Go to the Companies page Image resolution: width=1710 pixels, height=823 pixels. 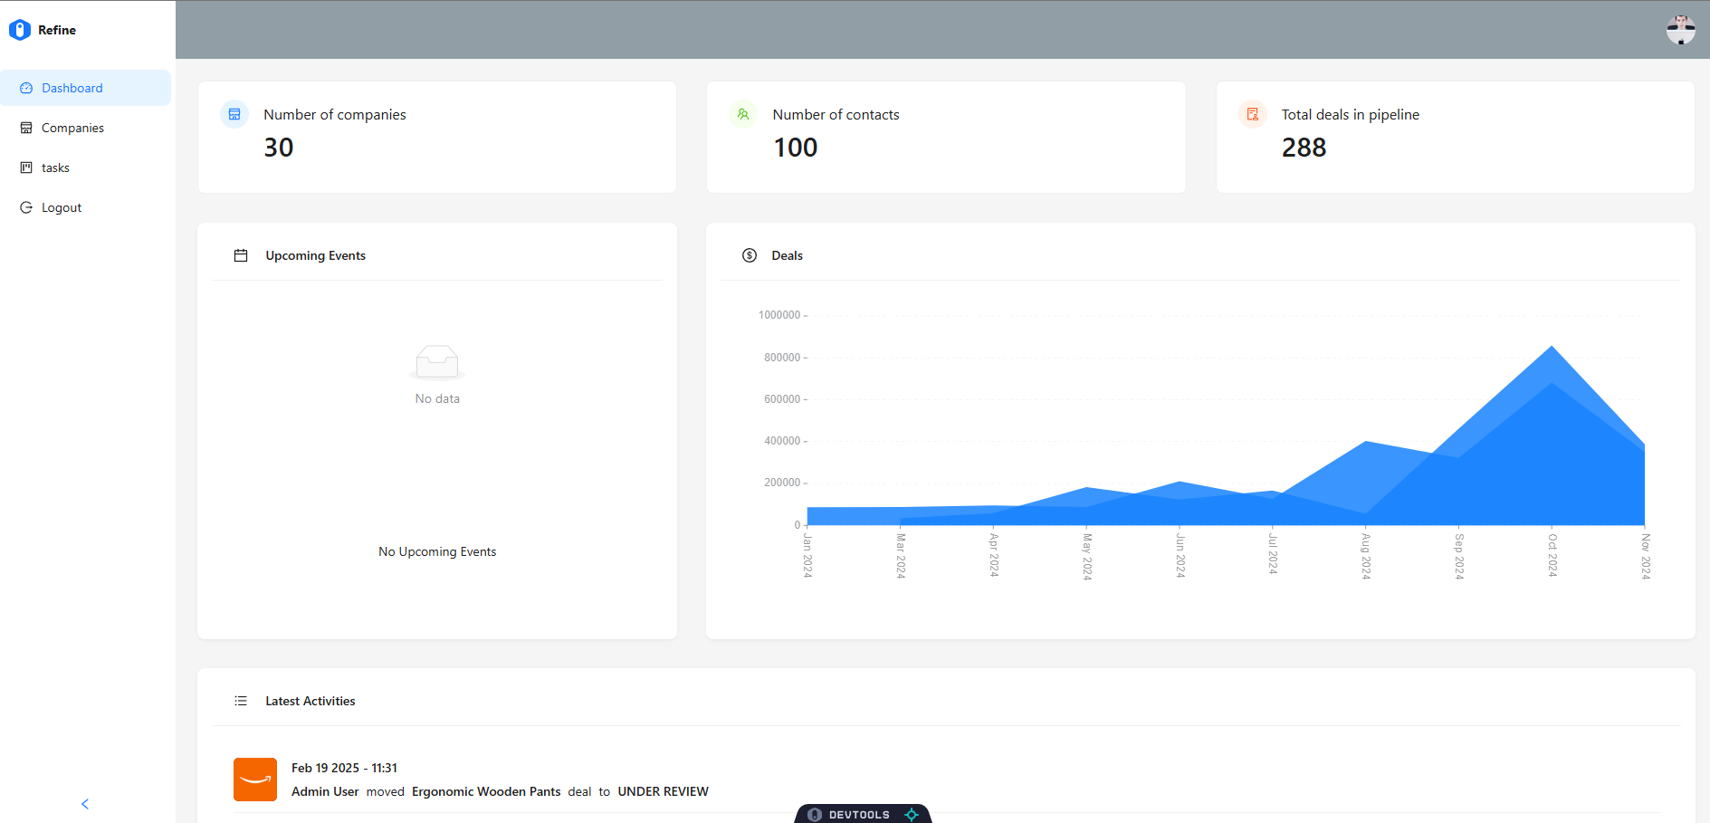click(72, 128)
